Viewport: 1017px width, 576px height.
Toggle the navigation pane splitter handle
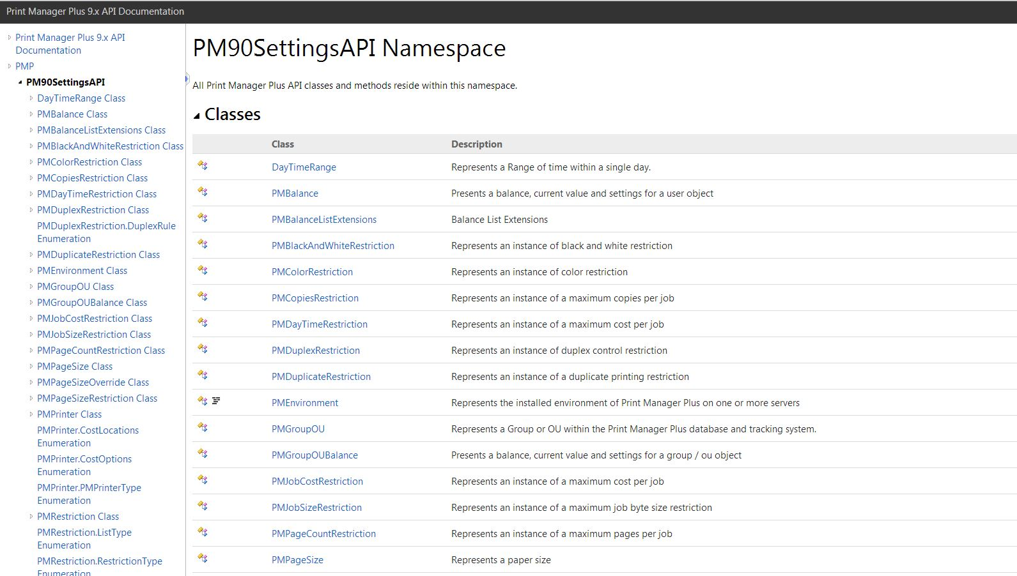187,79
